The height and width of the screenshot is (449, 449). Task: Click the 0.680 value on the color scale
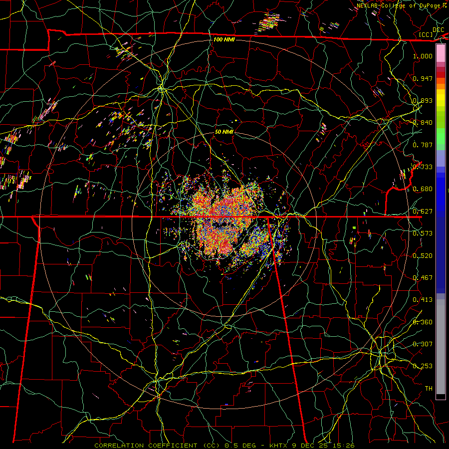tap(423, 189)
